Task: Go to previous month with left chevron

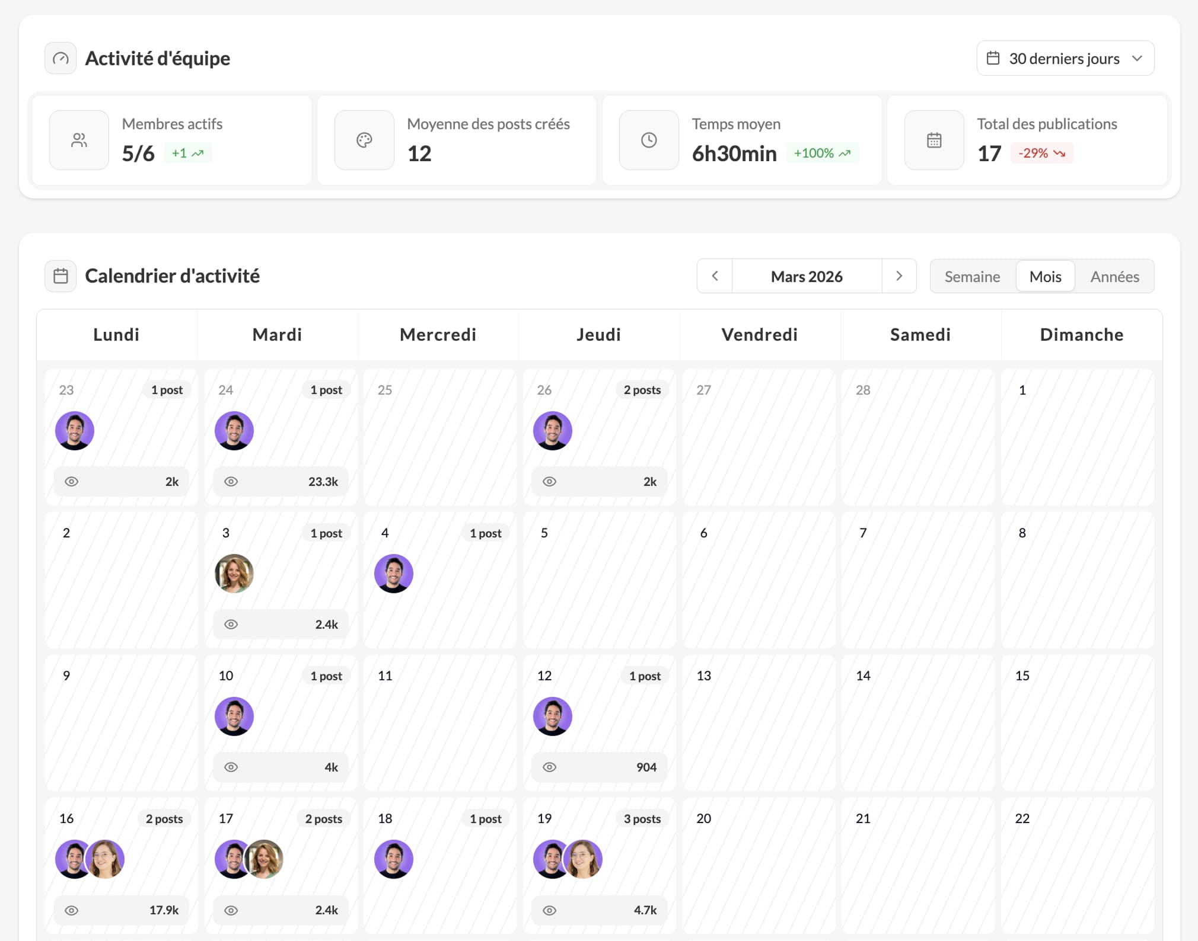Action: point(715,276)
